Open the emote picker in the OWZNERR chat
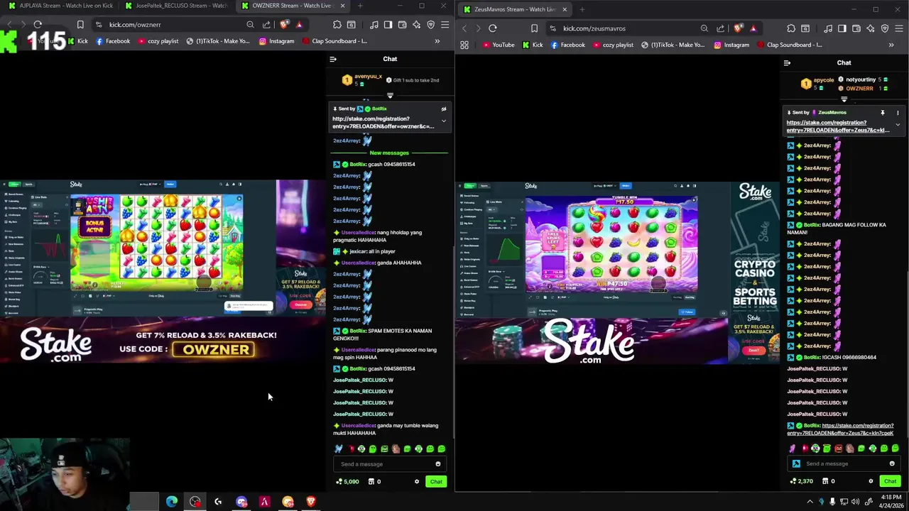The image size is (909, 511). pyautogui.click(x=437, y=464)
